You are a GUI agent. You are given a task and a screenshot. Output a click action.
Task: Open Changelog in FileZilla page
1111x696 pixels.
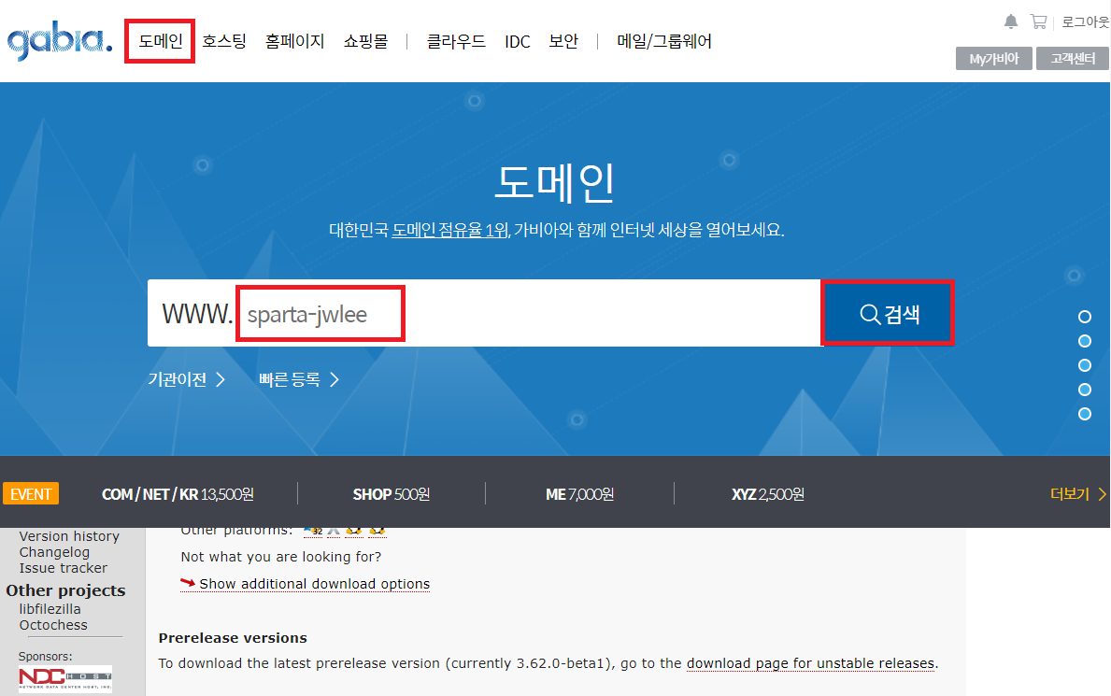tap(54, 552)
